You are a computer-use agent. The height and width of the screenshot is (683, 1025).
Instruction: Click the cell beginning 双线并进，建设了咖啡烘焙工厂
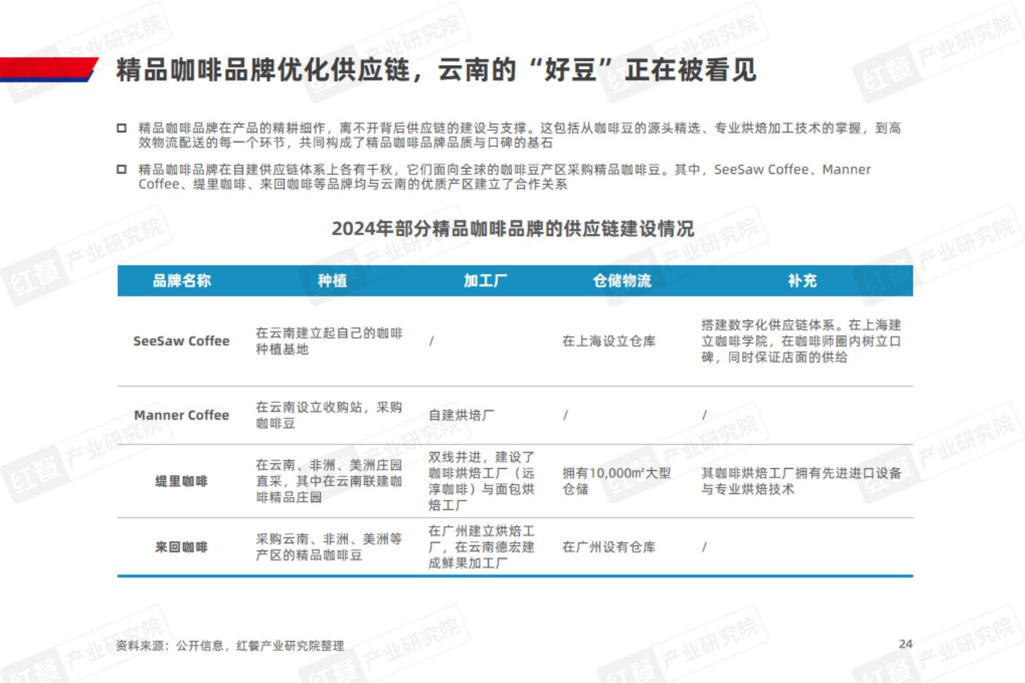481,481
